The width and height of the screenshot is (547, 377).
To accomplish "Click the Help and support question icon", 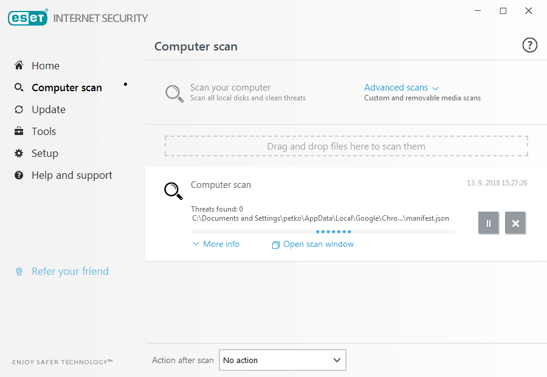I will pyautogui.click(x=19, y=175).
